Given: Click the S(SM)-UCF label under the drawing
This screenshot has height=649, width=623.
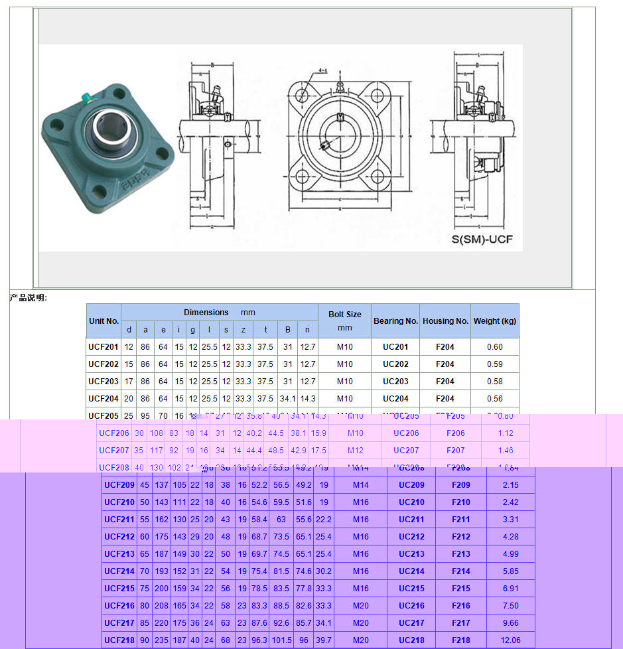Looking at the screenshot, I should (x=482, y=240).
